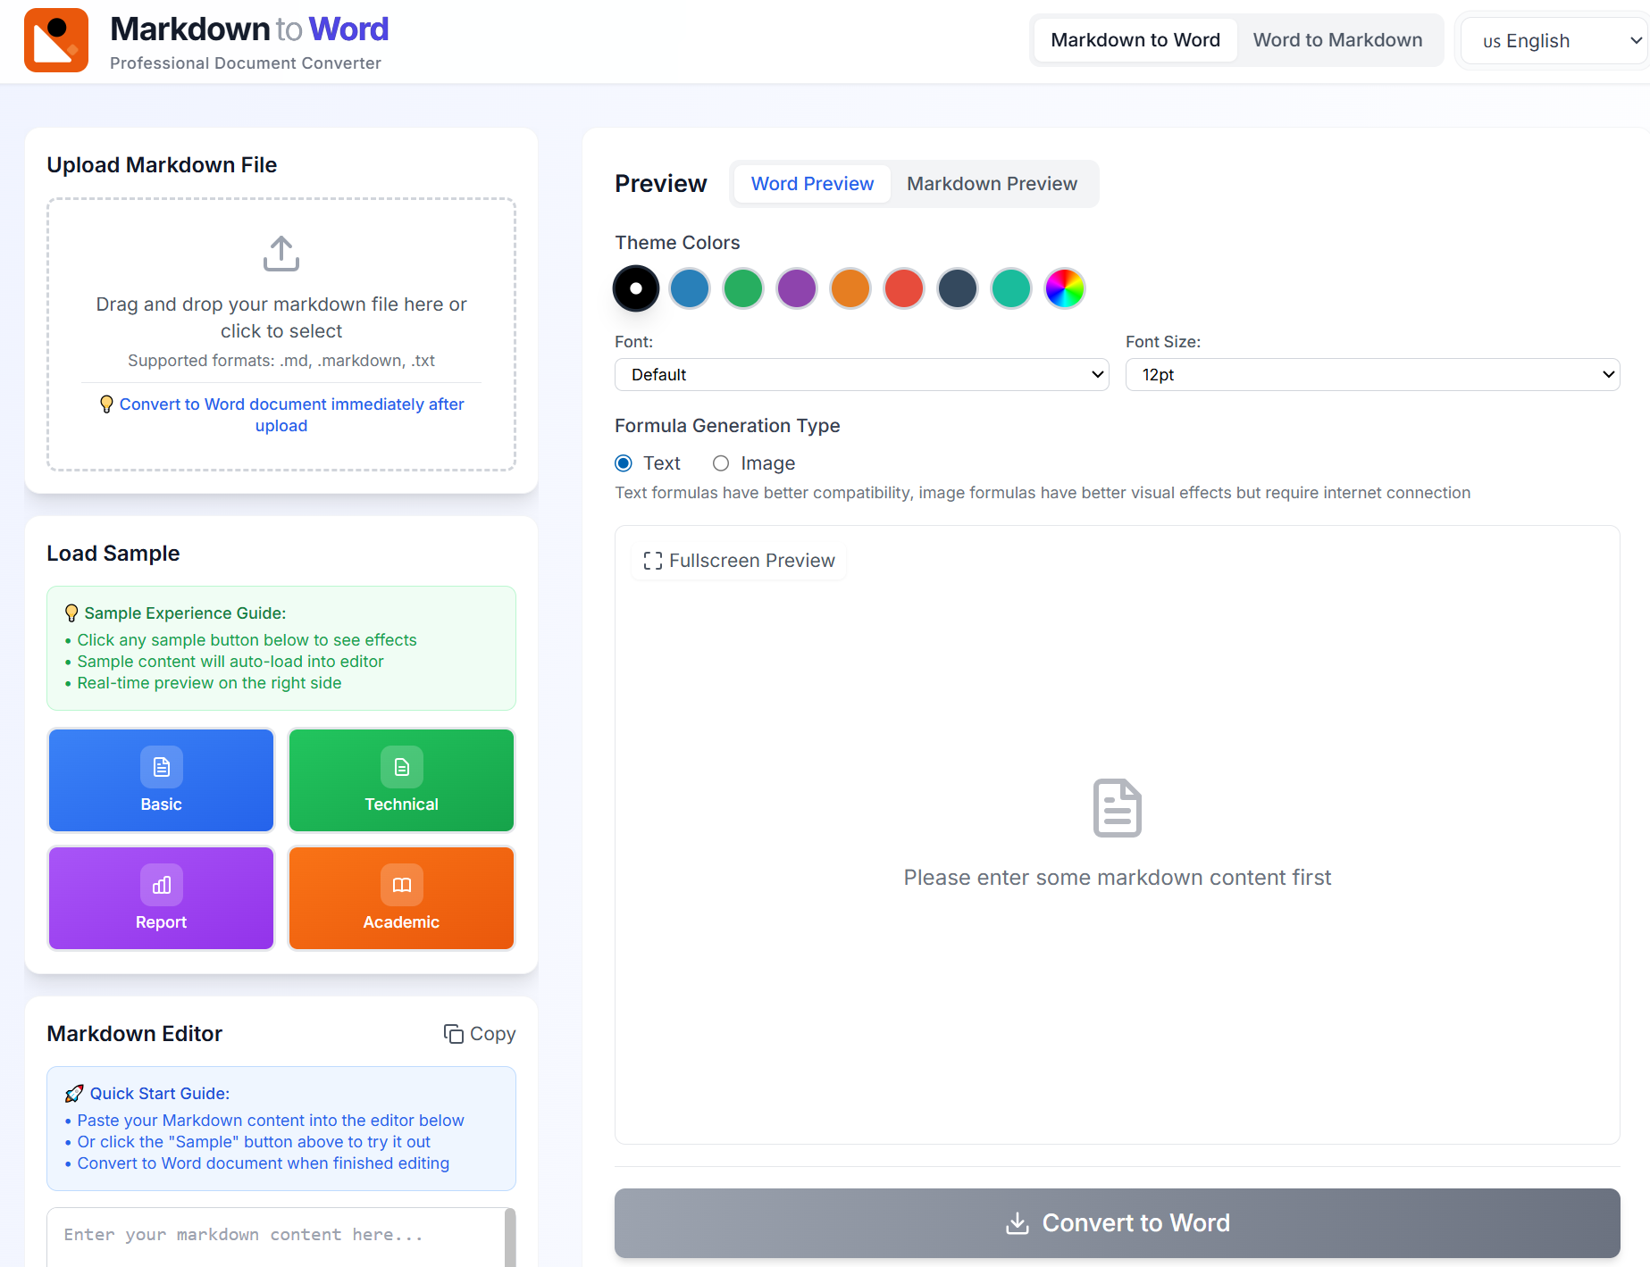The width and height of the screenshot is (1650, 1267).
Task: Load the Academic sample
Action: tap(402, 898)
